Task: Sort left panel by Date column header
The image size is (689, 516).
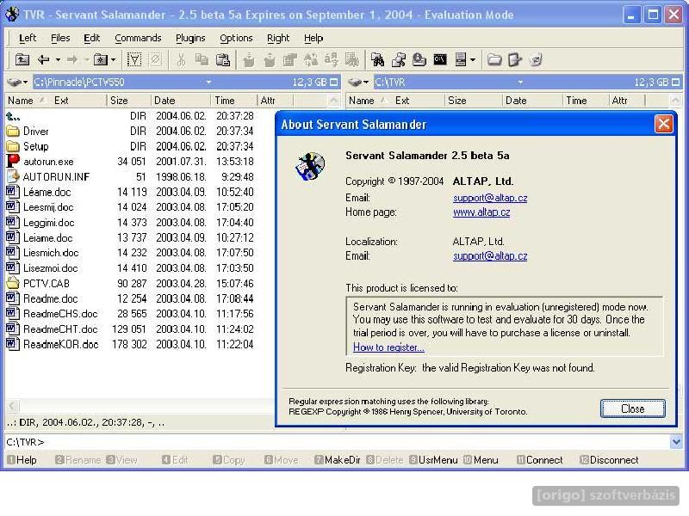Action: click(181, 101)
